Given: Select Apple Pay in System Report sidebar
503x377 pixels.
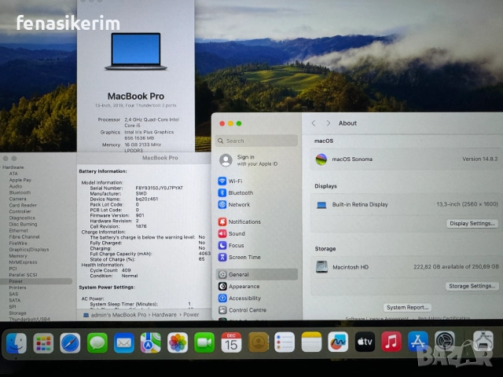Looking at the screenshot, I should [x=20, y=180].
